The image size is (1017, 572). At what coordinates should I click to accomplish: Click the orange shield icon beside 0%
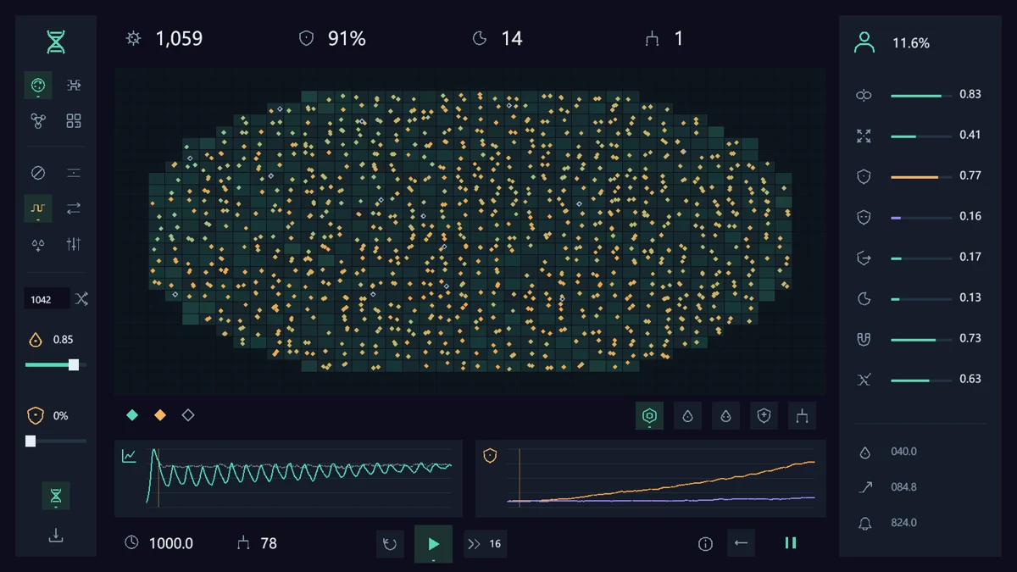click(36, 416)
